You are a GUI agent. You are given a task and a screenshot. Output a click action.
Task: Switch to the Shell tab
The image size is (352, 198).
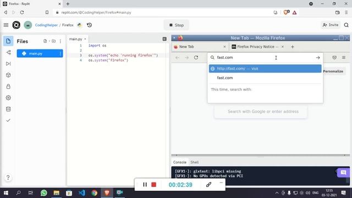point(194,162)
